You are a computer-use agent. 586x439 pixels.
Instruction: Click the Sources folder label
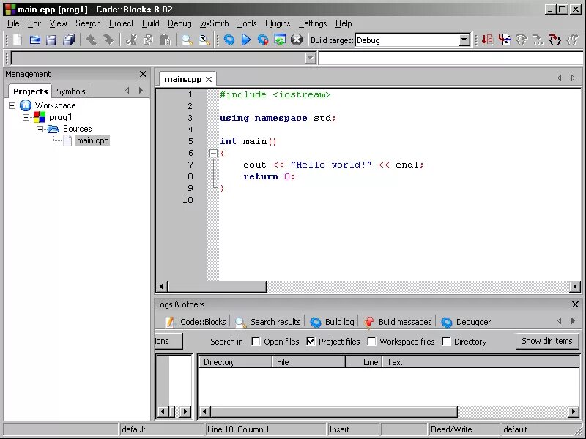[x=78, y=129]
